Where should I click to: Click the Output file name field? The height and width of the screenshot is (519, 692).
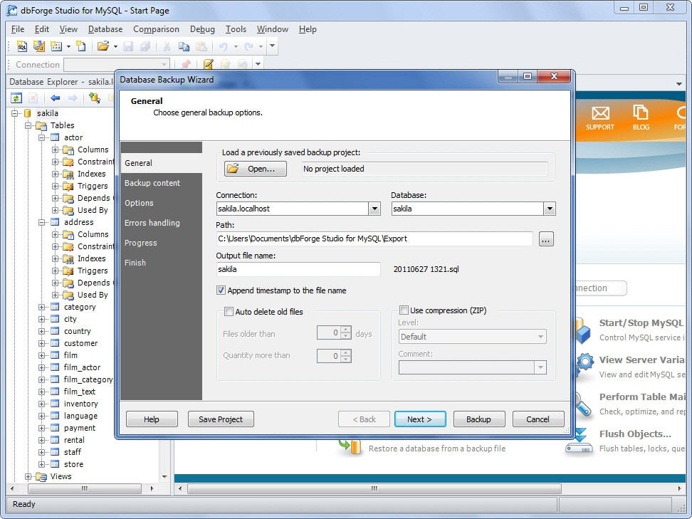pyautogui.click(x=298, y=269)
